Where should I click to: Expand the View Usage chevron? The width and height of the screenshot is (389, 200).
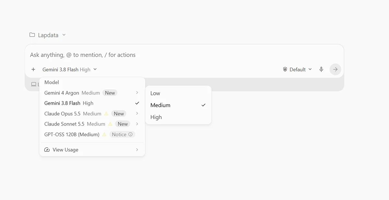(x=137, y=150)
